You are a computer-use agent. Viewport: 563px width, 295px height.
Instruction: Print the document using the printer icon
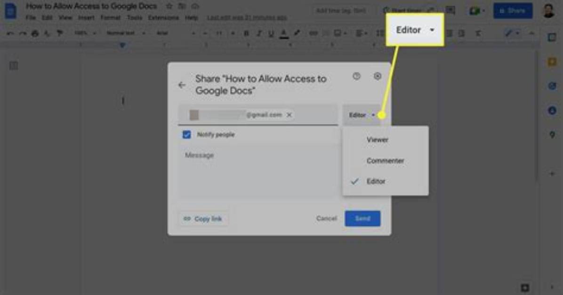pyautogui.click(x=35, y=33)
